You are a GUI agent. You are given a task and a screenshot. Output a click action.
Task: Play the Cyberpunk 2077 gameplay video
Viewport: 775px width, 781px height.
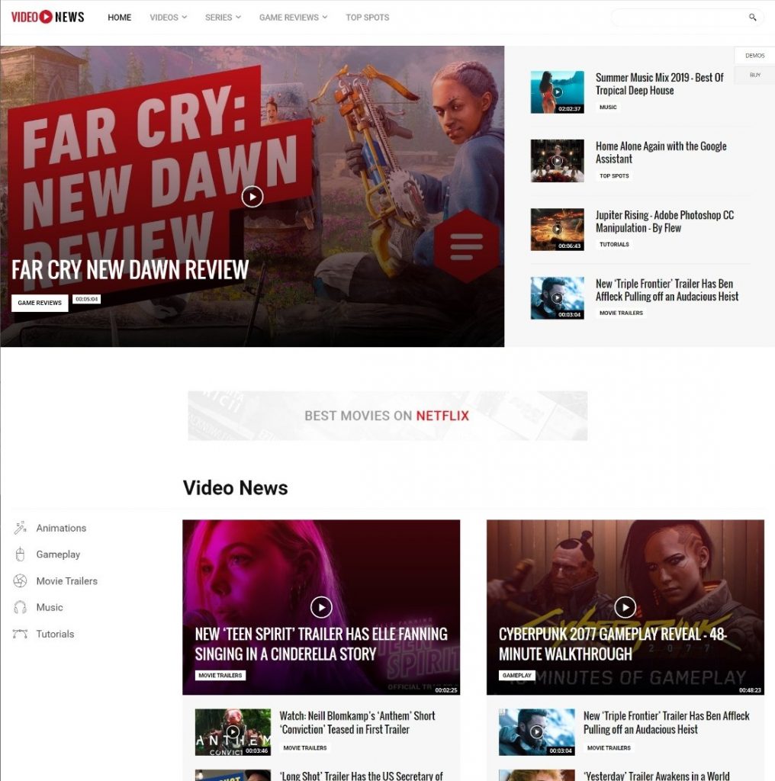625,607
